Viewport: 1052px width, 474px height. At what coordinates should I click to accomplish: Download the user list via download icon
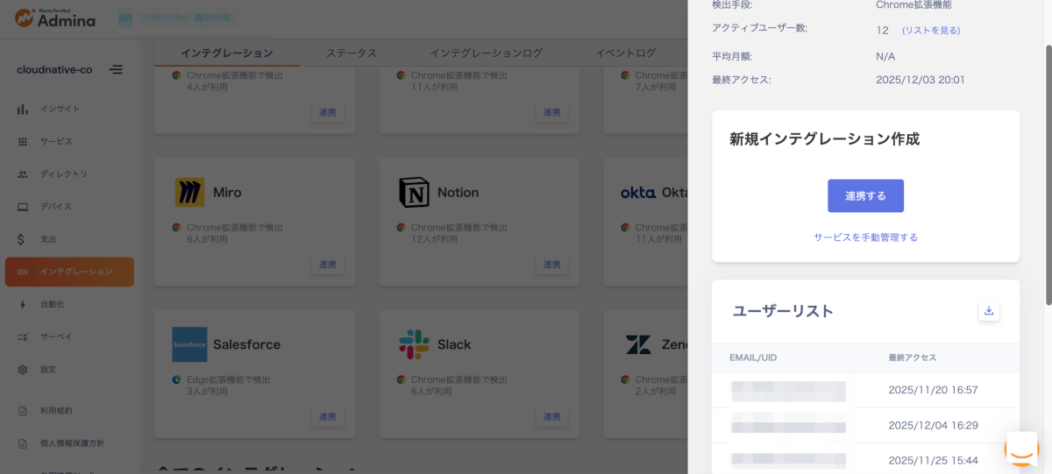point(989,310)
